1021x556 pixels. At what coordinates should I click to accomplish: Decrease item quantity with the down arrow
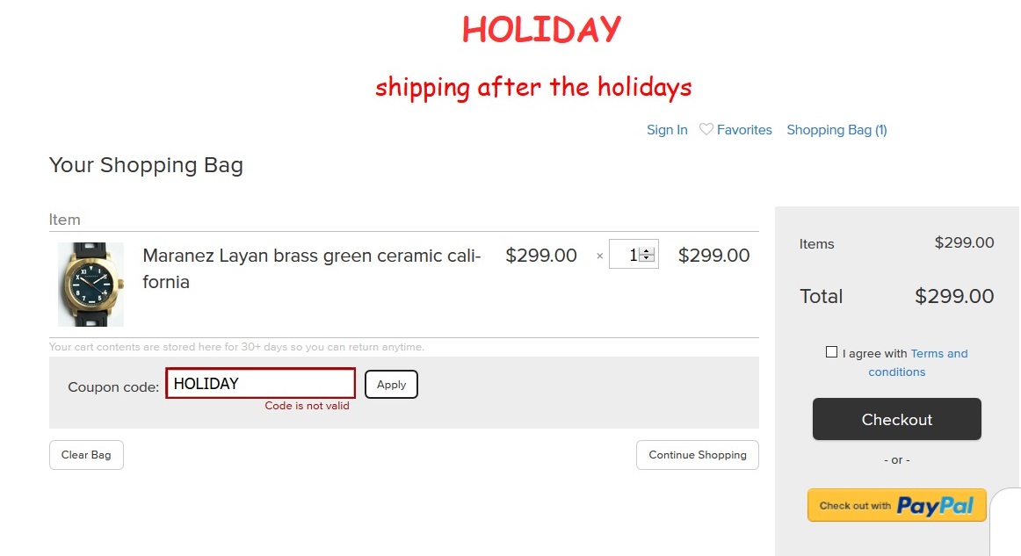648,258
